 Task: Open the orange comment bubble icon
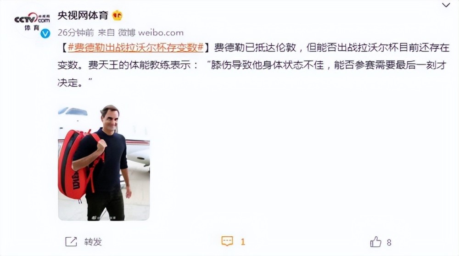coord(227,241)
